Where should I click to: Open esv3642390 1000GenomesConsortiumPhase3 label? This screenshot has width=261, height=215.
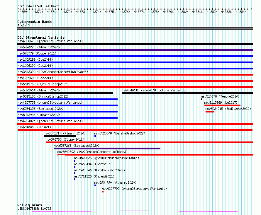click(53, 72)
